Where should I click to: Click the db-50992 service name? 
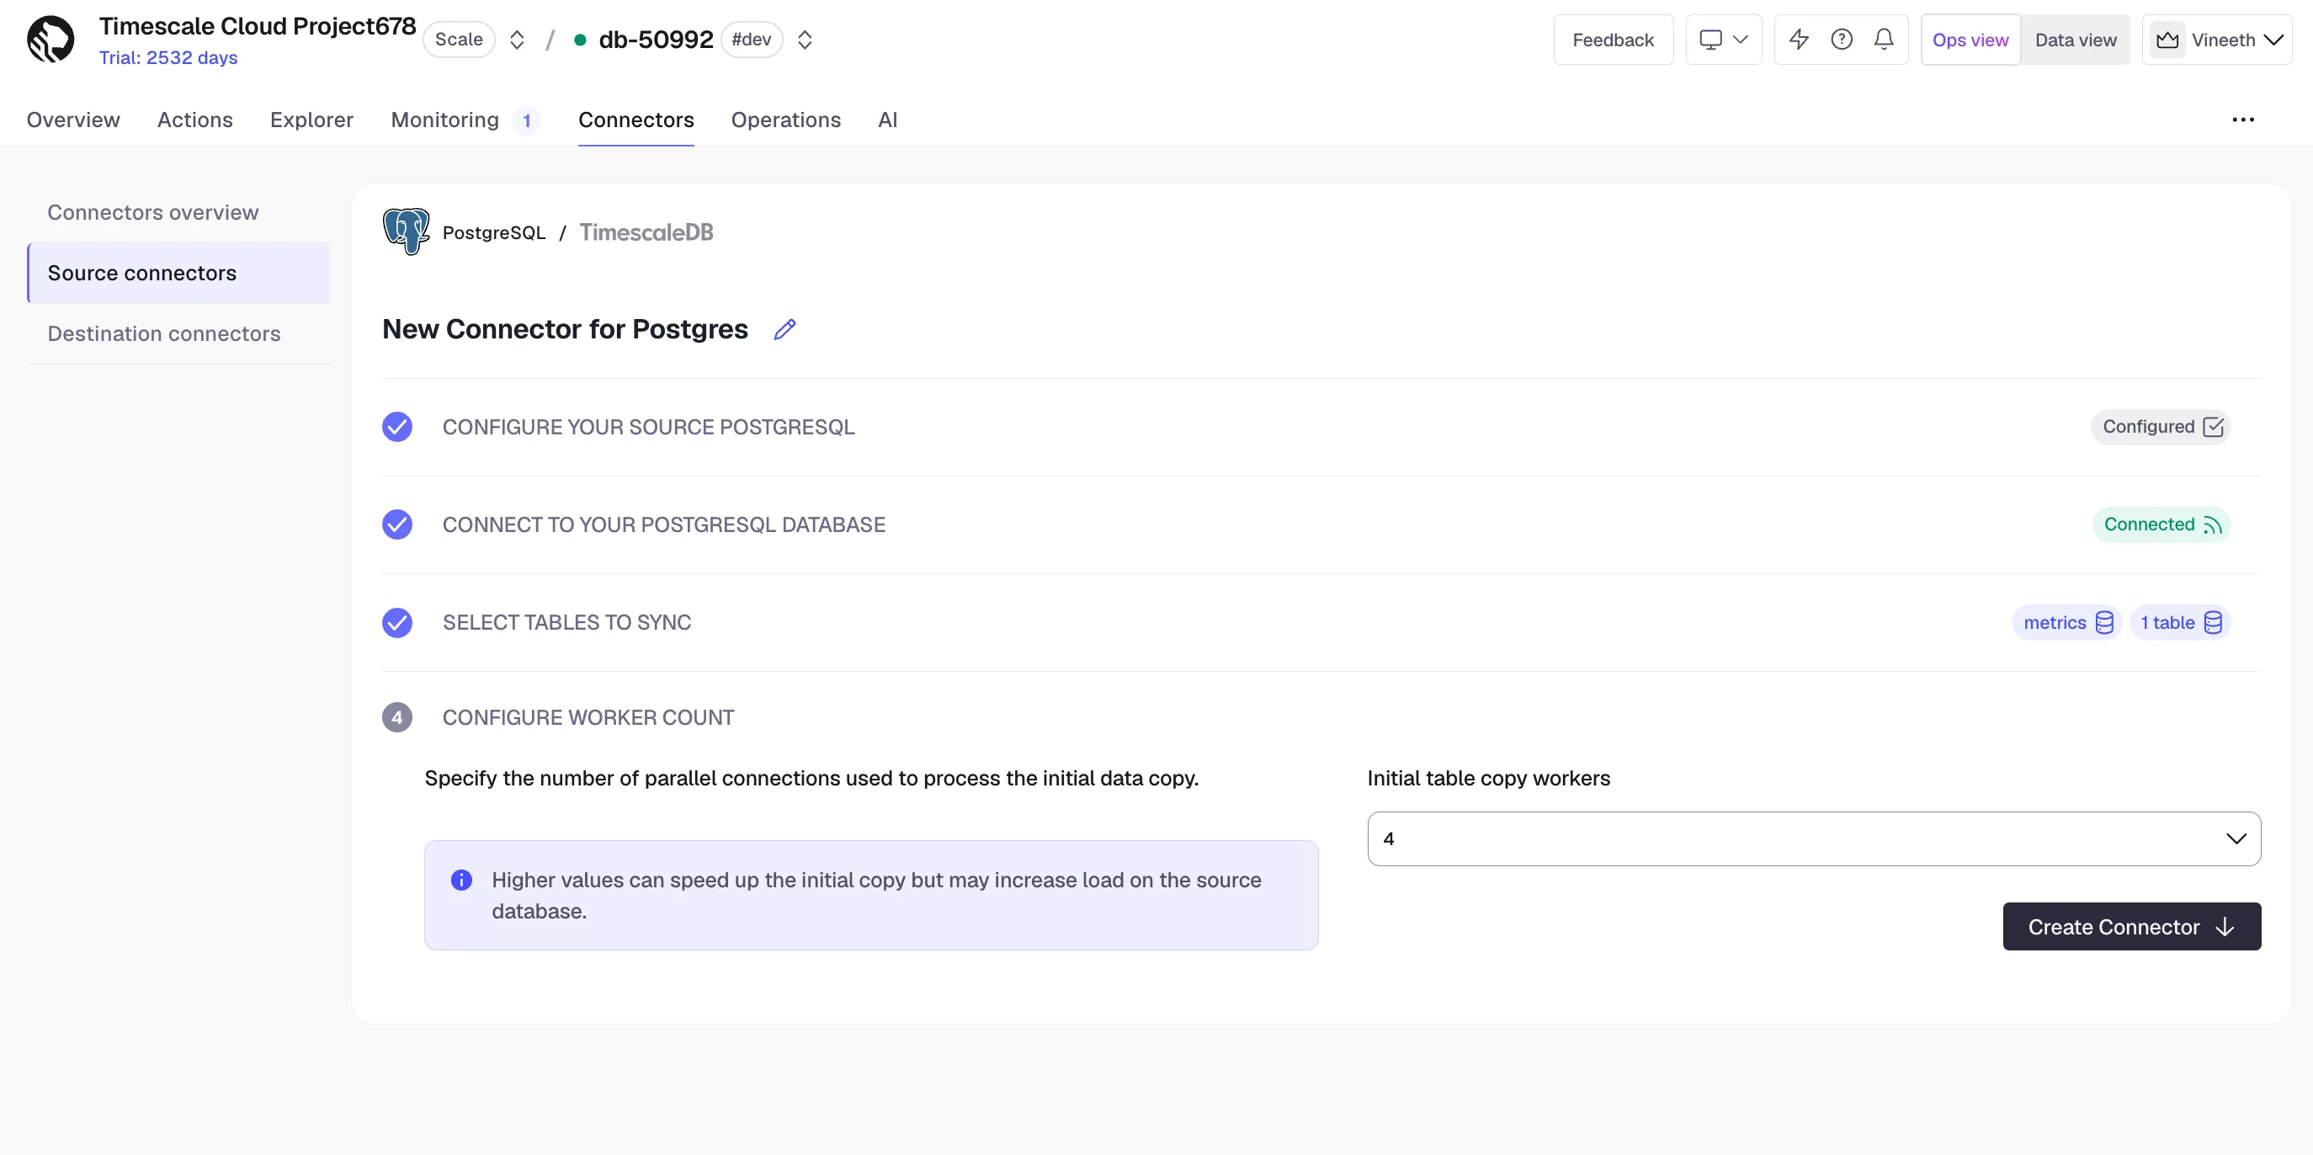click(x=656, y=40)
